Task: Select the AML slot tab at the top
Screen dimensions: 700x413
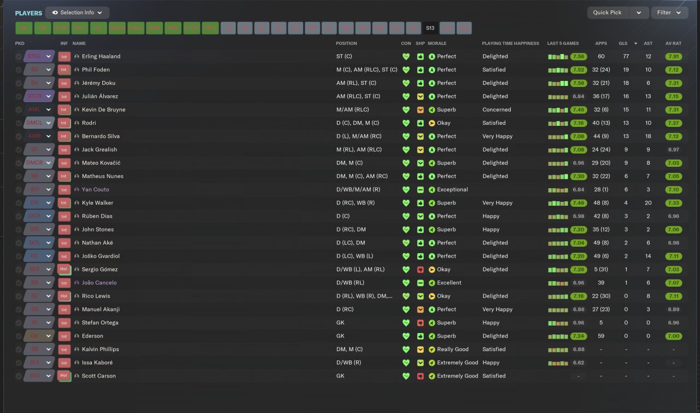Action: click(173, 28)
